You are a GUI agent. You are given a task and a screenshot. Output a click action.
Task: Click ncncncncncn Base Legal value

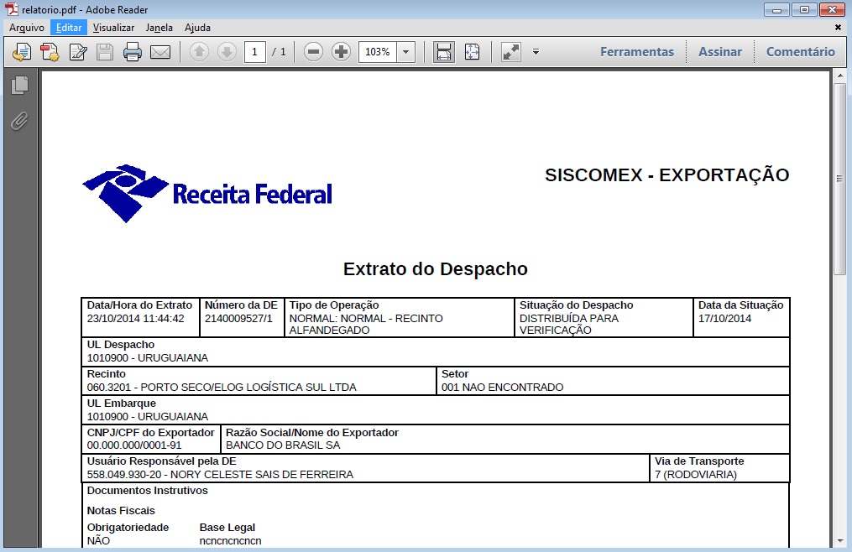pos(230,541)
